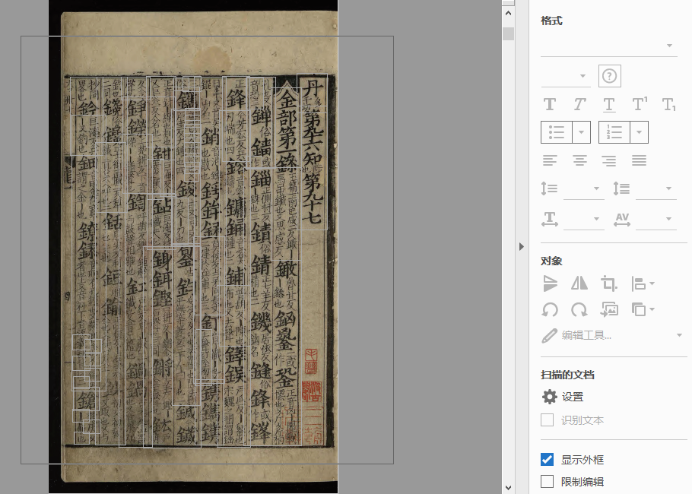Viewport: 692px width, 494px height.
Task: Disable the 显示外框 checkbox
Action: [x=547, y=460]
